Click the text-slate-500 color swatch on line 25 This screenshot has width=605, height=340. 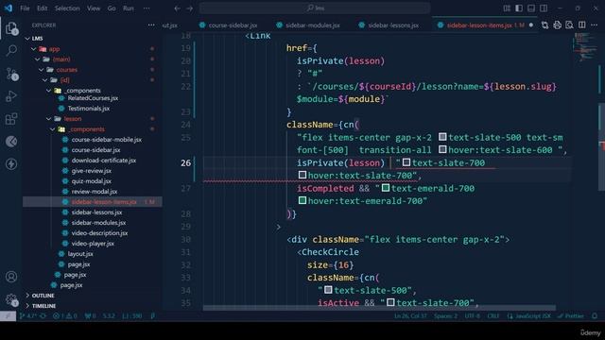[x=442, y=137]
